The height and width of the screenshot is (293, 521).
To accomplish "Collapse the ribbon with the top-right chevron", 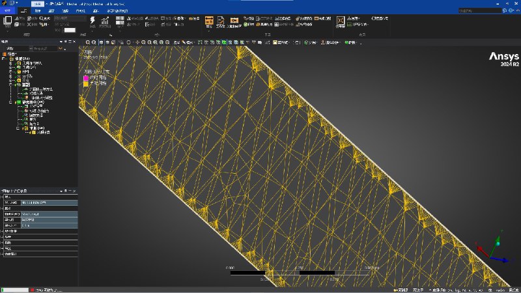I will click(x=518, y=10).
